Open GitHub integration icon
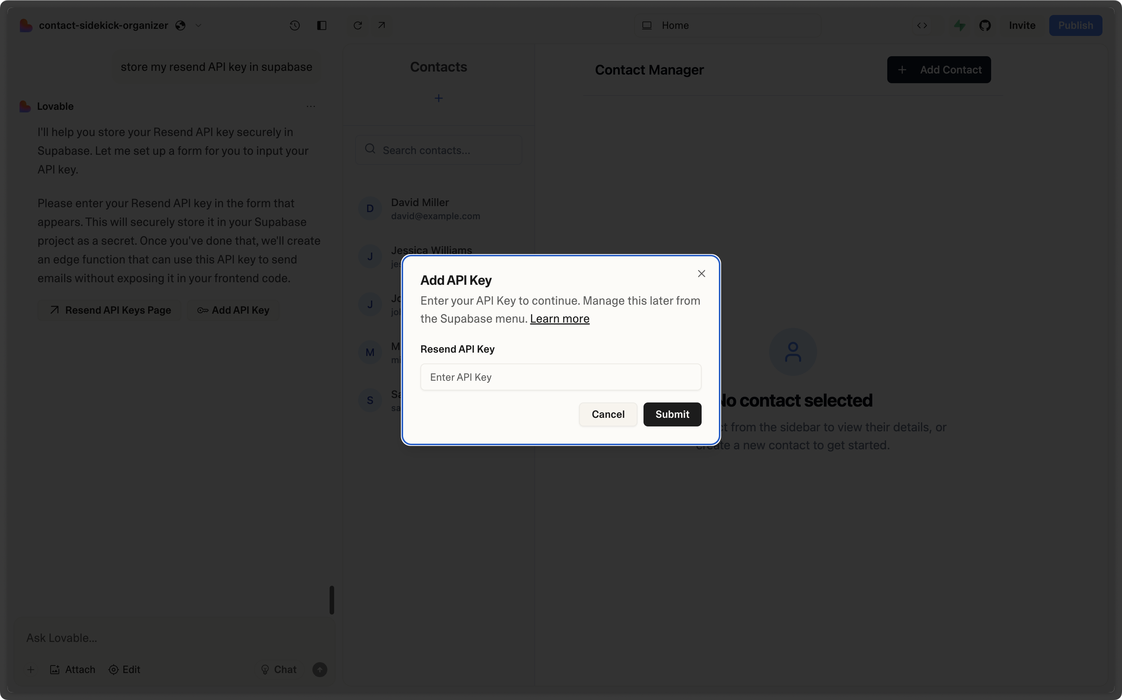 pyautogui.click(x=985, y=25)
